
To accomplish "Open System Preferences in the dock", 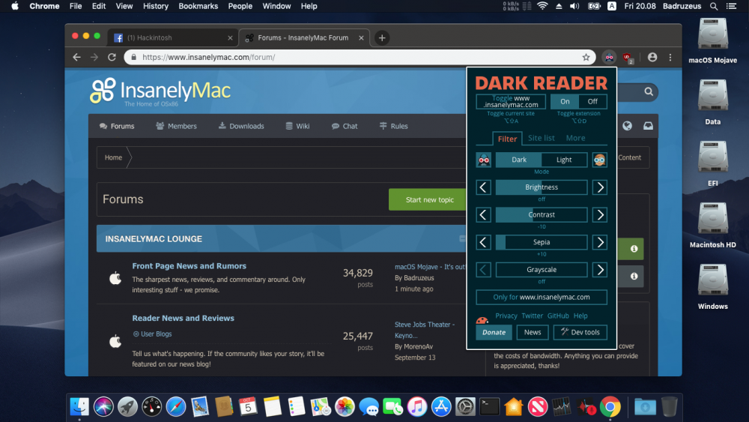I will 465,407.
